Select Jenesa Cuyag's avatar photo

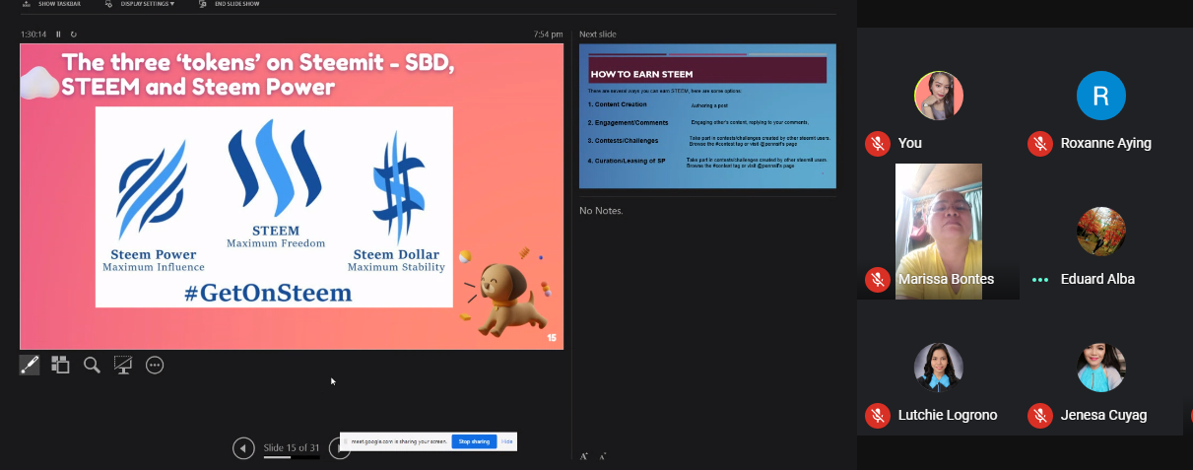[x=1101, y=368]
